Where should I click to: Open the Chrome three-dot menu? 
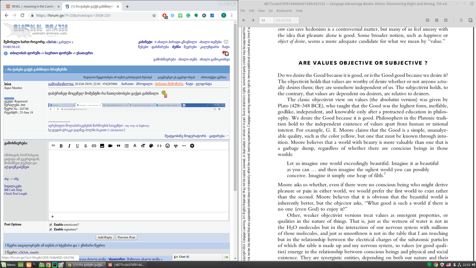point(231,15)
